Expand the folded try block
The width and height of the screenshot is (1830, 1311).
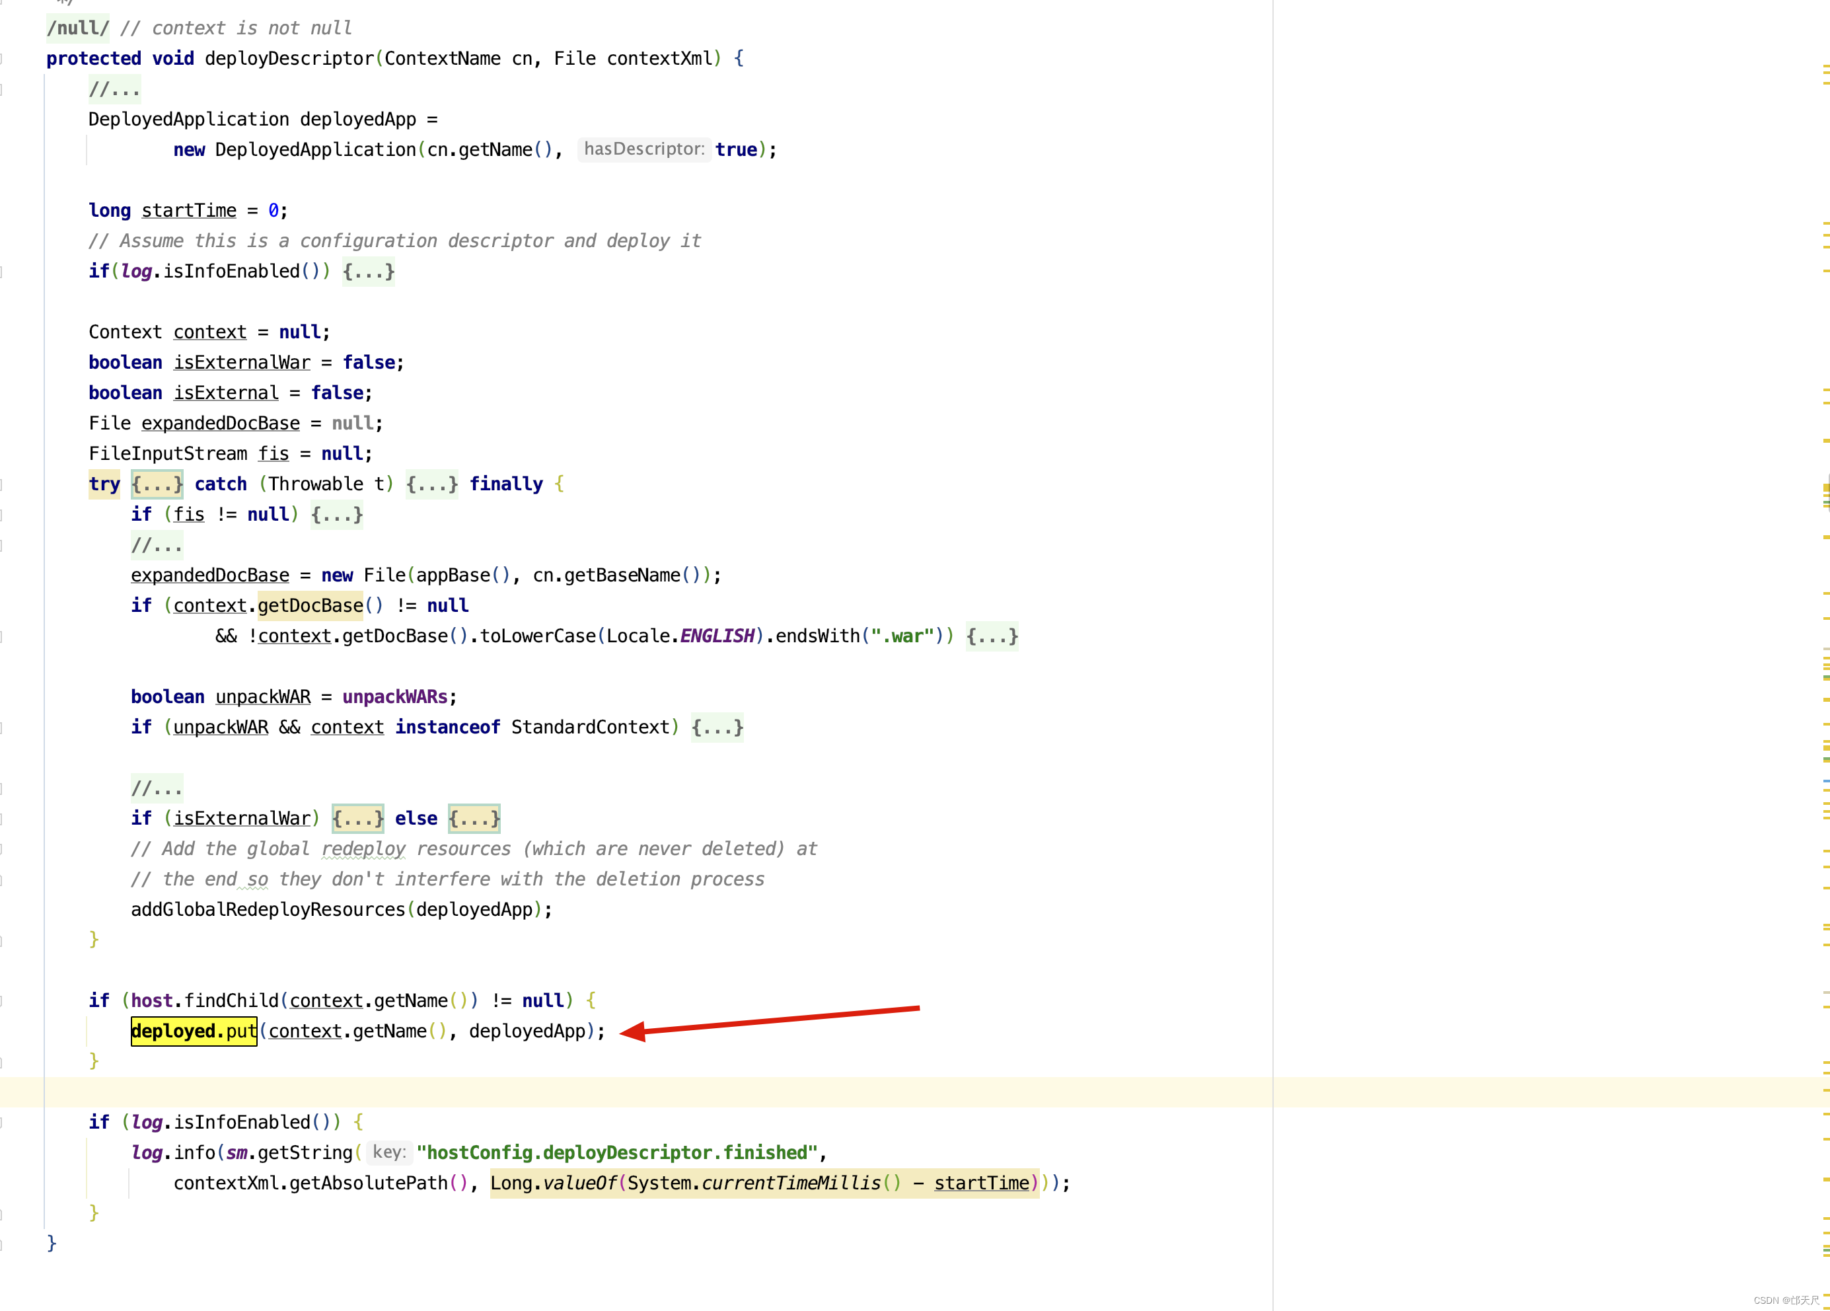pos(157,484)
